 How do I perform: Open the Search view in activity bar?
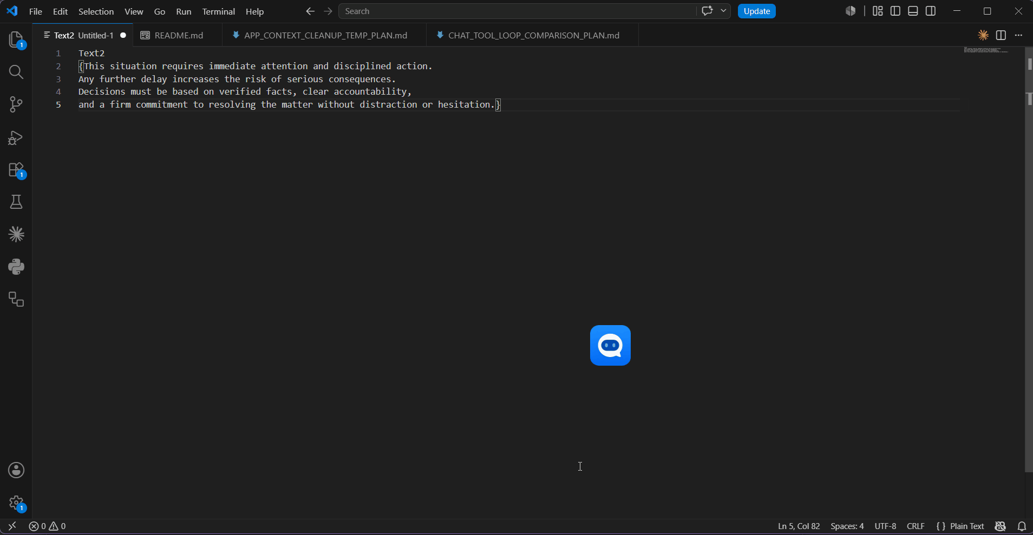[x=16, y=72]
